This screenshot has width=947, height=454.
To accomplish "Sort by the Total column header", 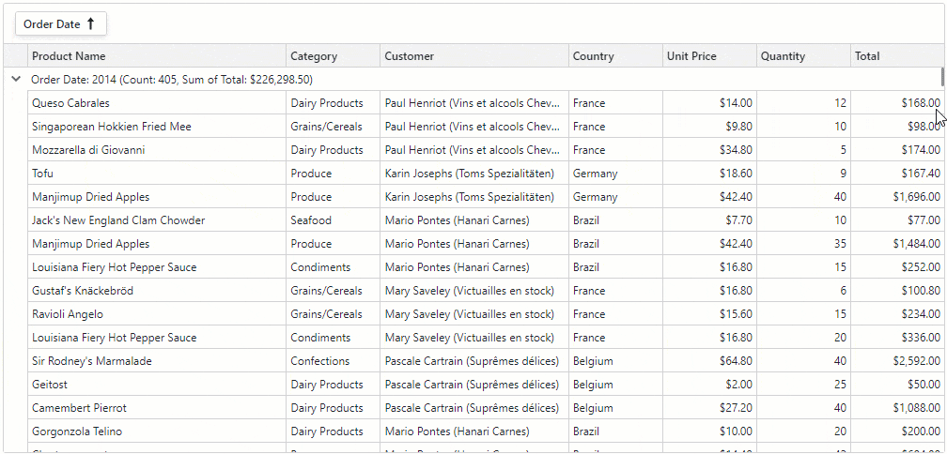I will (867, 56).
